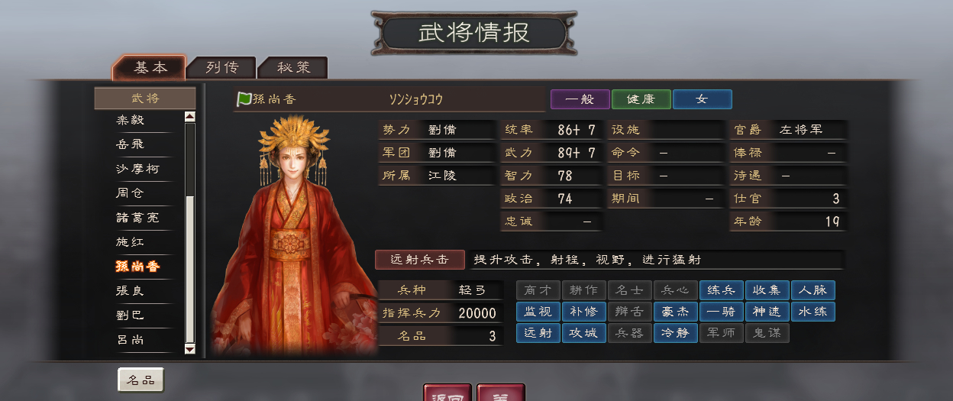
Task: Select the 豪杰 skill badge
Action: (x=675, y=312)
